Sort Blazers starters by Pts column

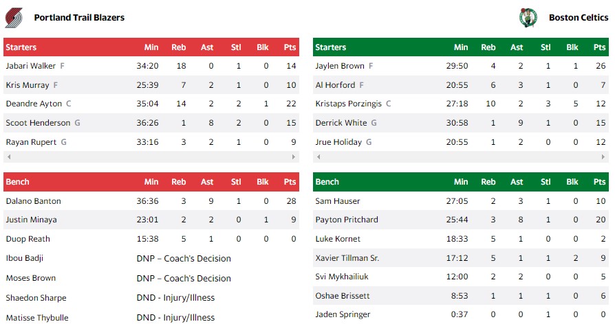(x=290, y=47)
